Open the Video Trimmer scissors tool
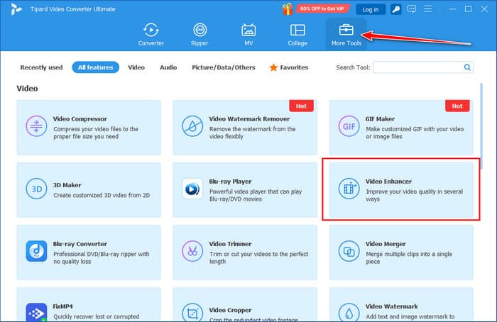 (x=192, y=251)
